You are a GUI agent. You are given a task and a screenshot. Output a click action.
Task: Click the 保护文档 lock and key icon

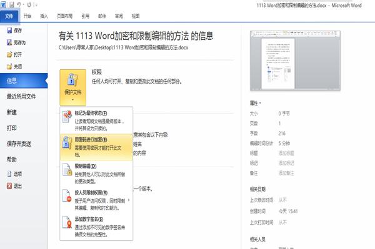[72, 80]
